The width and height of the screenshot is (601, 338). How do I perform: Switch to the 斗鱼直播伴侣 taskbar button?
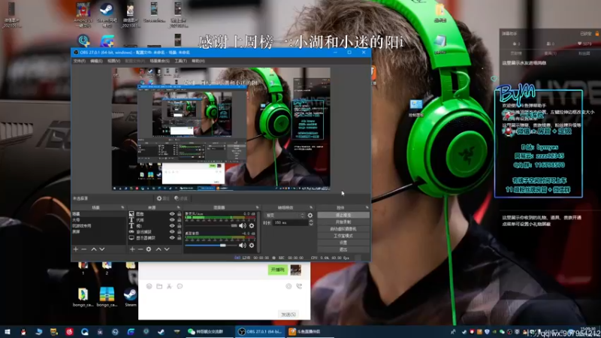point(310,332)
